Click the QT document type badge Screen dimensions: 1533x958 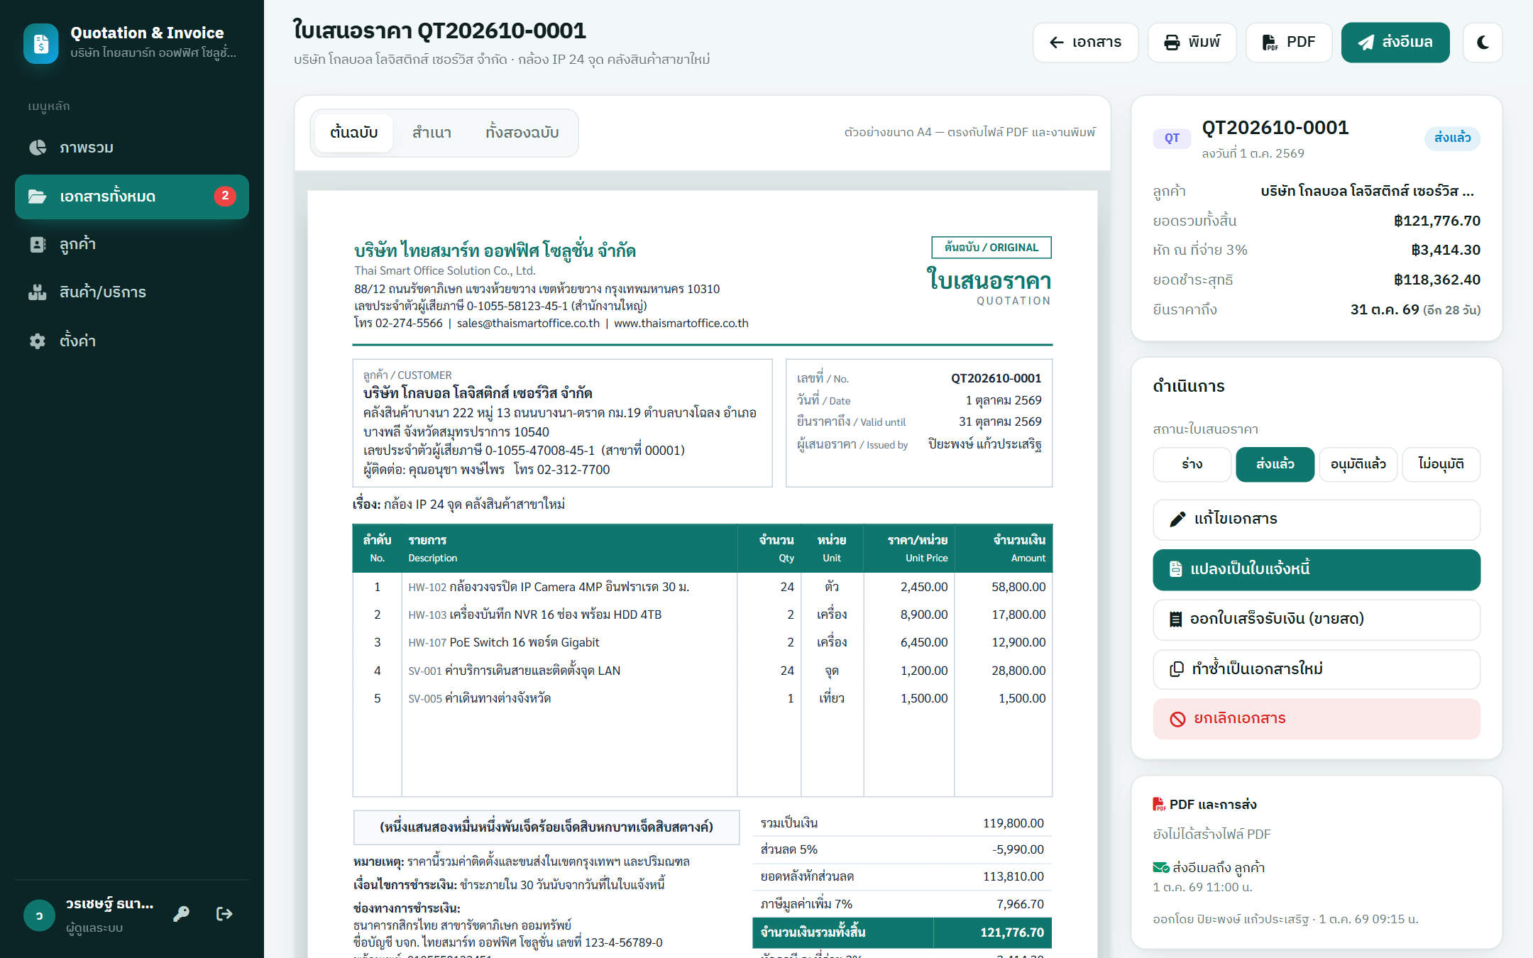point(1172,138)
